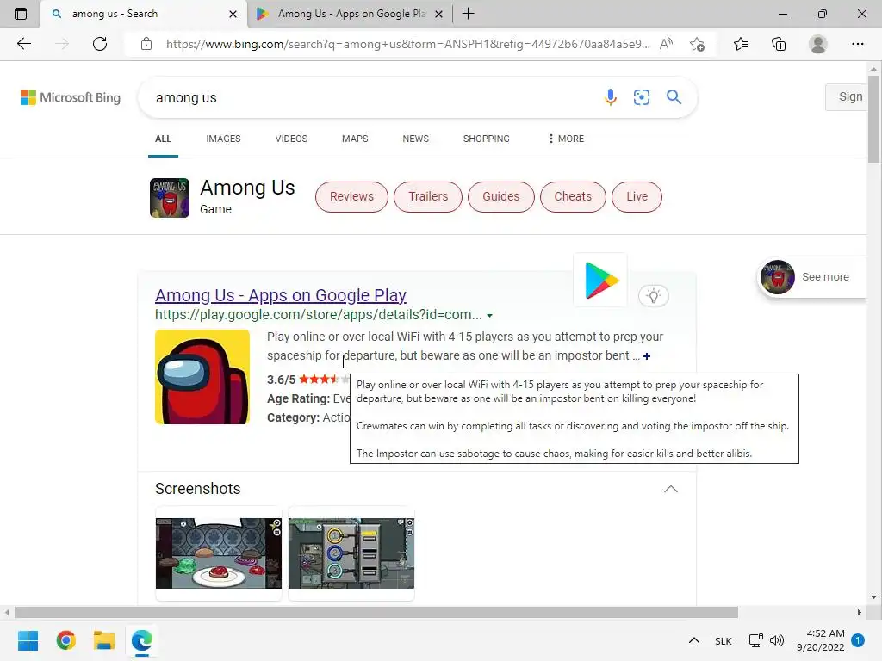The height and width of the screenshot is (661, 882).
Task: Open the wiring task screenshot thumbnail
Action: (351, 553)
